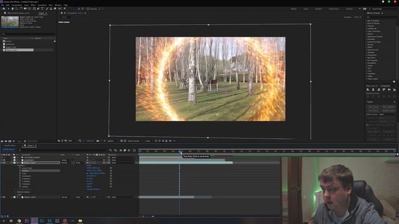This screenshot has width=399, height=224.
Task: Expand the Material Options group
Action: point(15,192)
